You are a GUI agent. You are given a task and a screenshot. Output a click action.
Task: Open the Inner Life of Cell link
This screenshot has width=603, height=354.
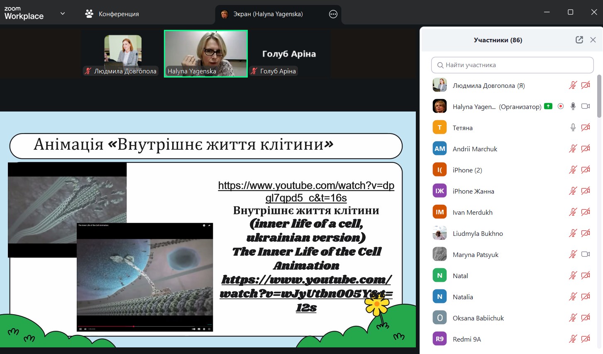click(306, 293)
